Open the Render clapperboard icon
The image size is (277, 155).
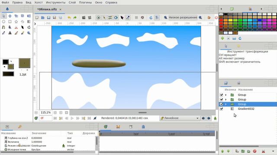(84, 18)
